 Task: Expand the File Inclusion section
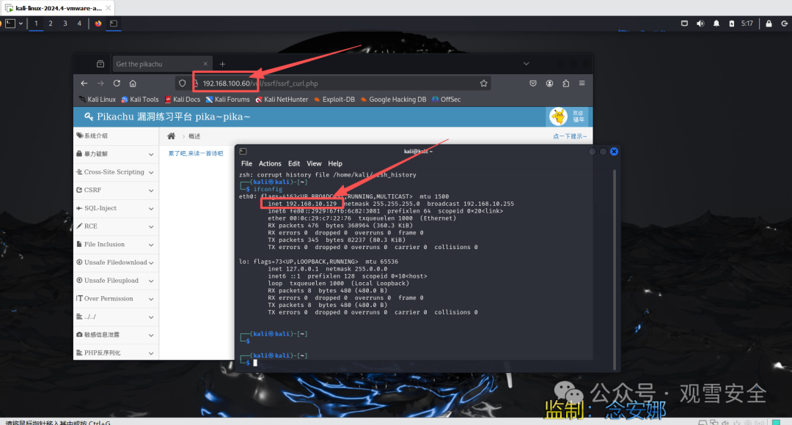point(116,244)
